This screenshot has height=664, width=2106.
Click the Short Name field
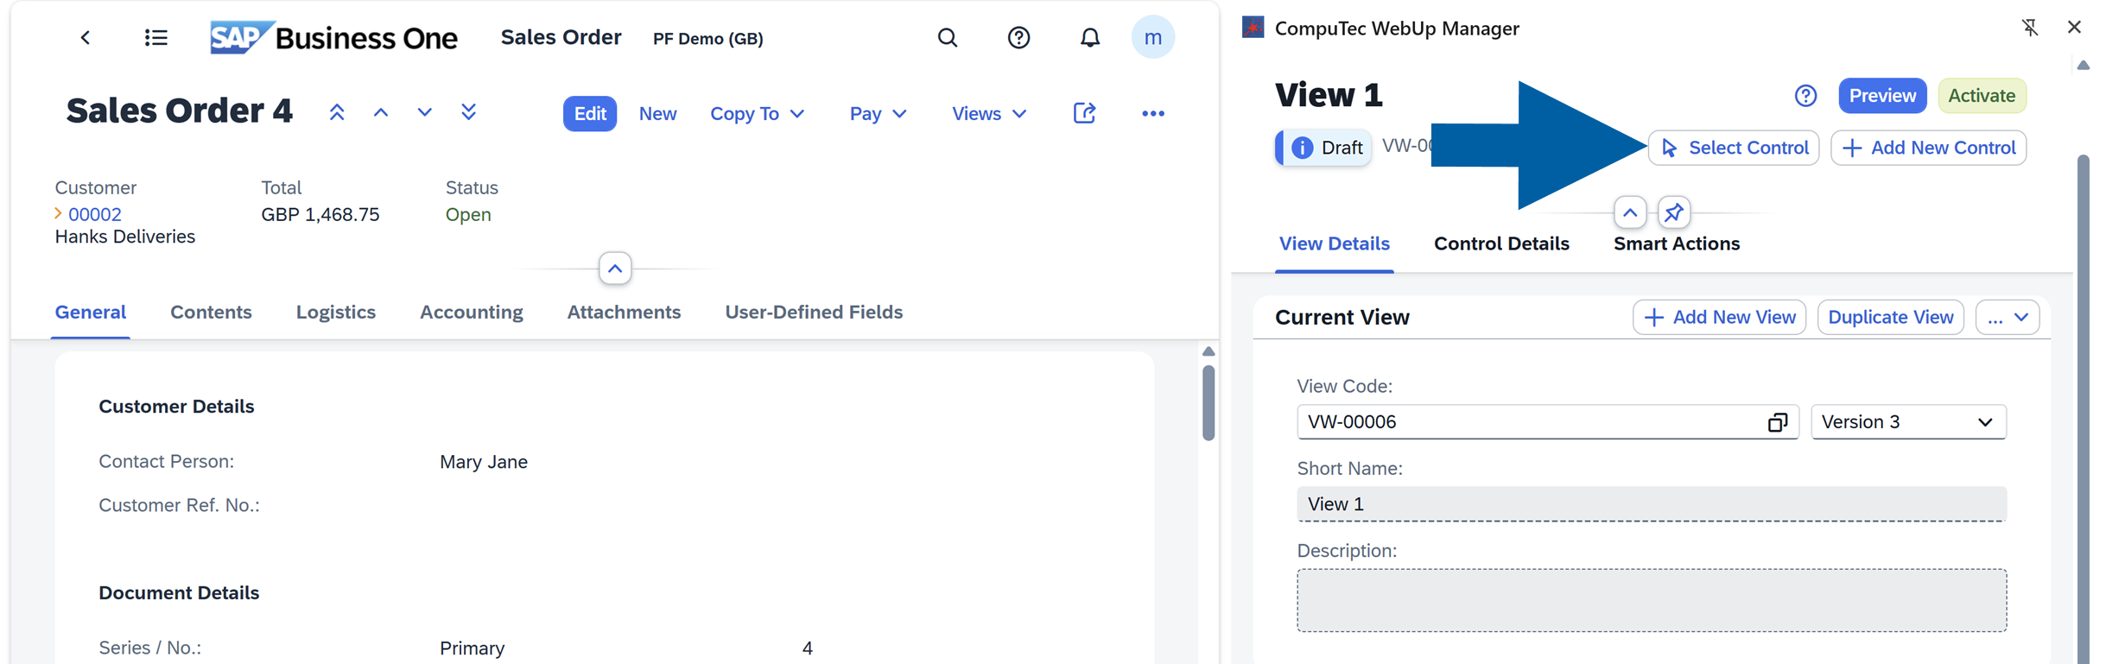pos(1652,504)
